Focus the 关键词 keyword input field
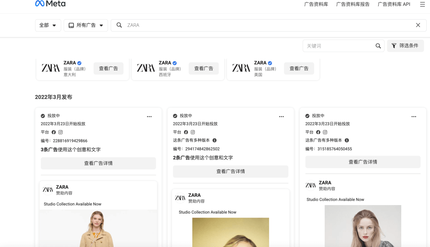 click(x=339, y=46)
